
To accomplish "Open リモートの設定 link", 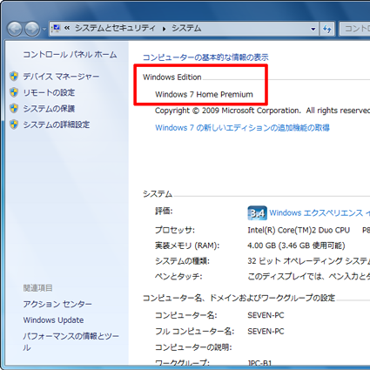I will point(49,92).
